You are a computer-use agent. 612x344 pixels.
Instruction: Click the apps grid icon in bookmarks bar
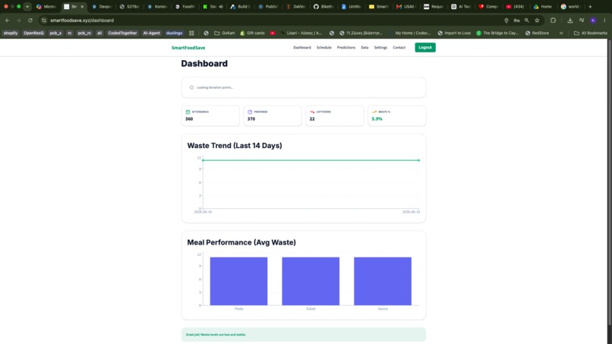(x=191, y=33)
